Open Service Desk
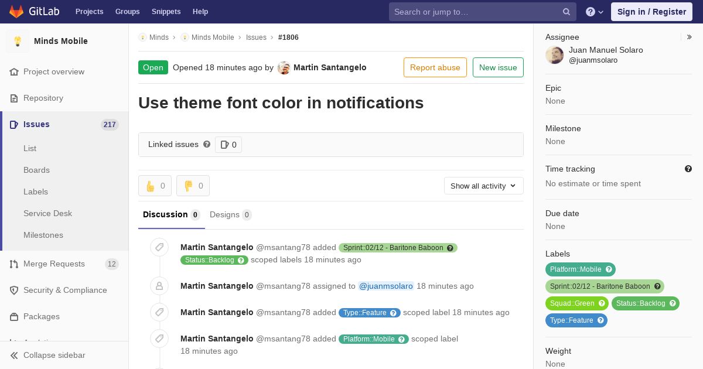 (47, 213)
